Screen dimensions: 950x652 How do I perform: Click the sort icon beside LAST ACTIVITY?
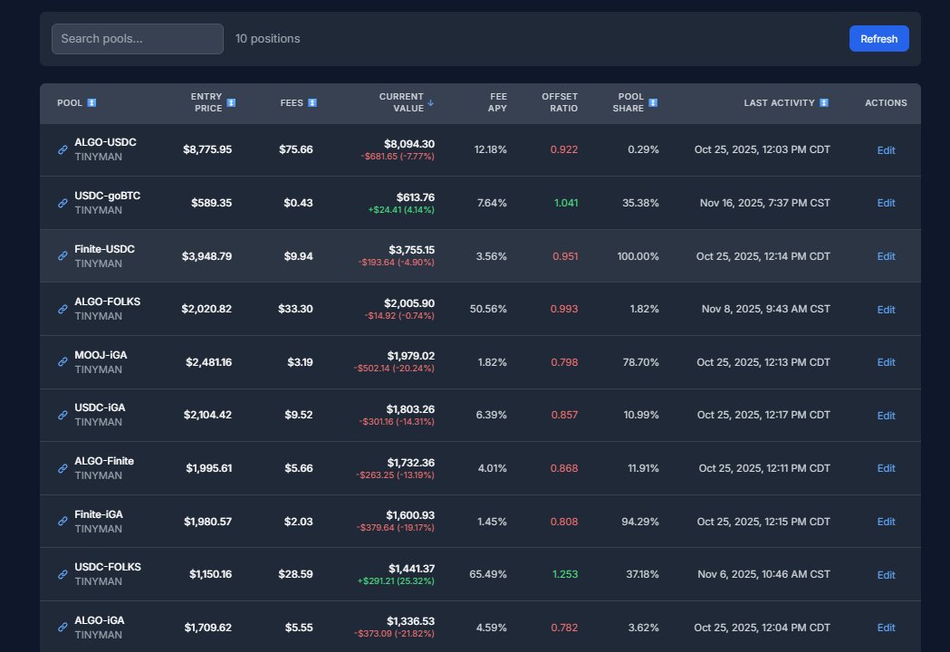click(822, 102)
